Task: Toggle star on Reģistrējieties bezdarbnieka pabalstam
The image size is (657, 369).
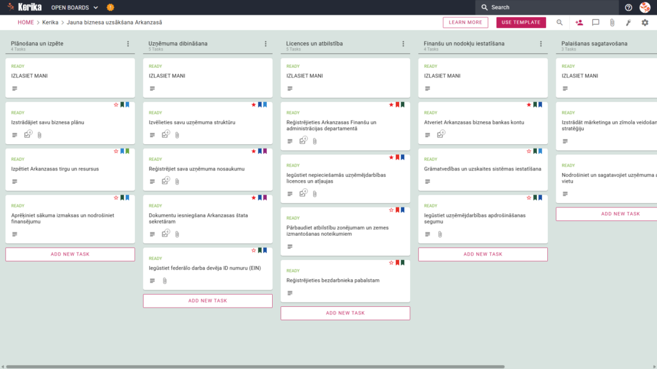Action: point(391,263)
